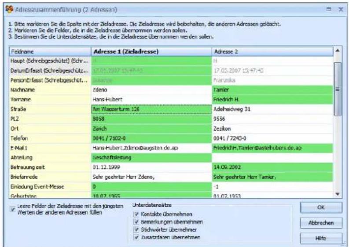This screenshot has height=247, width=349.
Task: Toggle 'Stichwörter übernehmen' checkbox
Action: coord(136,229)
